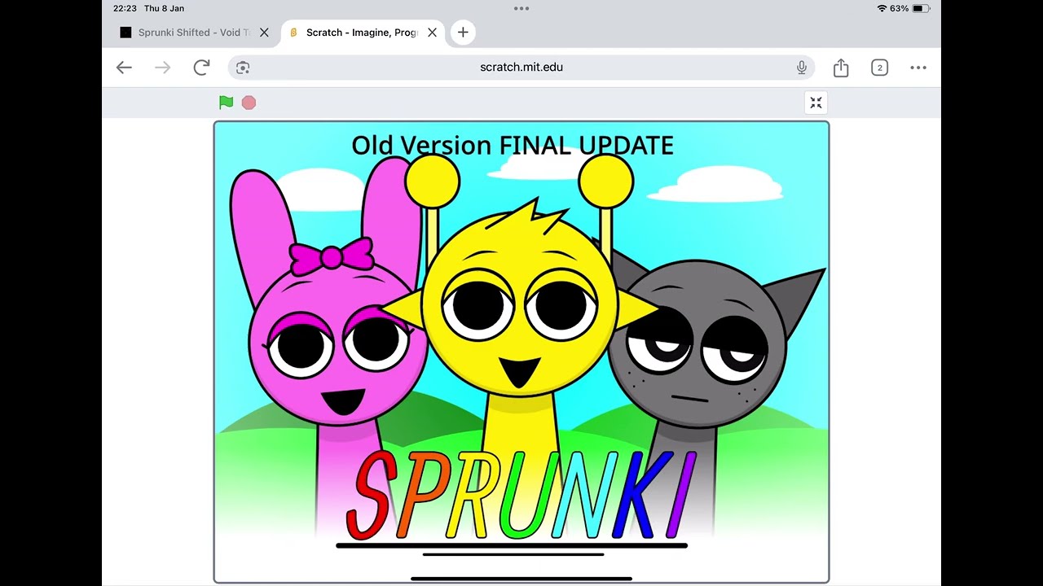Image resolution: width=1043 pixels, height=586 pixels.
Task: Tap the Wi-Fi status icon
Action: (882, 8)
